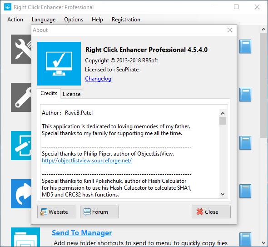Click 'Right Click Enhancer Professional 4.5.4.0' heading

tap(146, 50)
